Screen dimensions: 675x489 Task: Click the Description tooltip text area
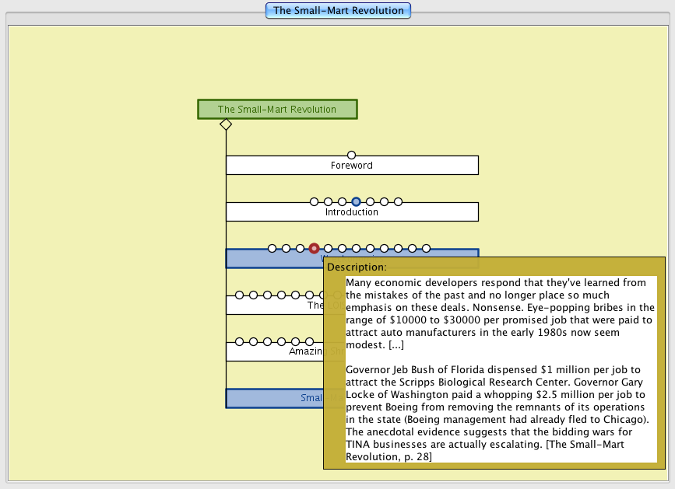(x=501, y=369)
